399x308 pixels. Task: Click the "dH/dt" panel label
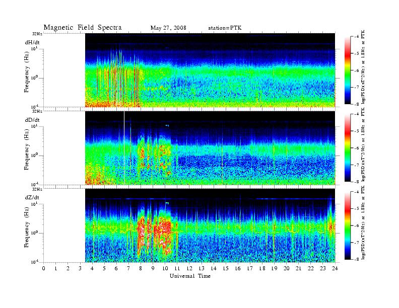(x=32, y=42)
